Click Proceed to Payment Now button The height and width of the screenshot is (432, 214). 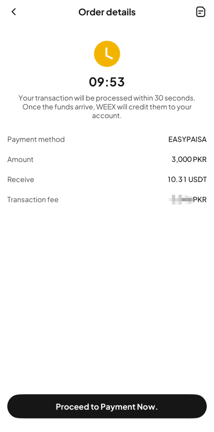point(107,406)
